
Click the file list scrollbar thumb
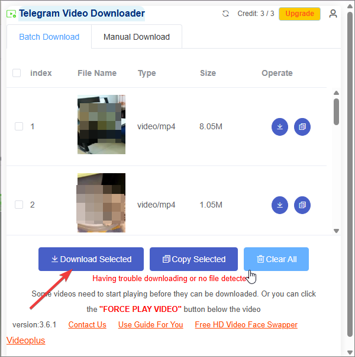[337, 112]
